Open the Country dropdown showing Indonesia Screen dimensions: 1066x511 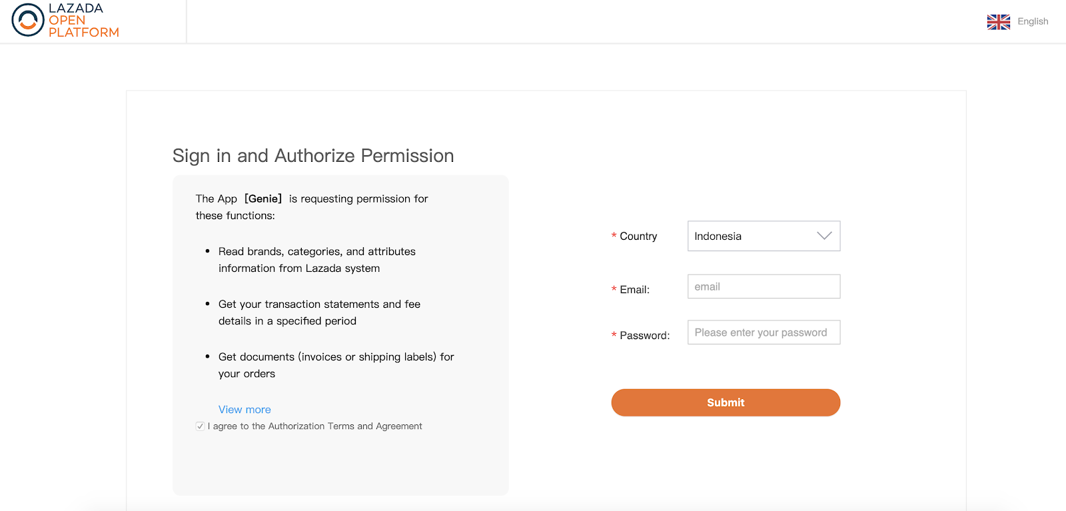pyautogui.click(x=764, y=236)
